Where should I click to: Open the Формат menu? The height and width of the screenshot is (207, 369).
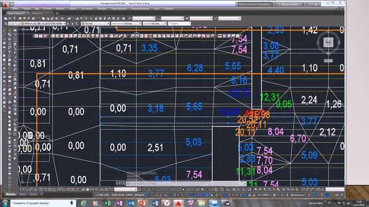[x=60, y=9]
